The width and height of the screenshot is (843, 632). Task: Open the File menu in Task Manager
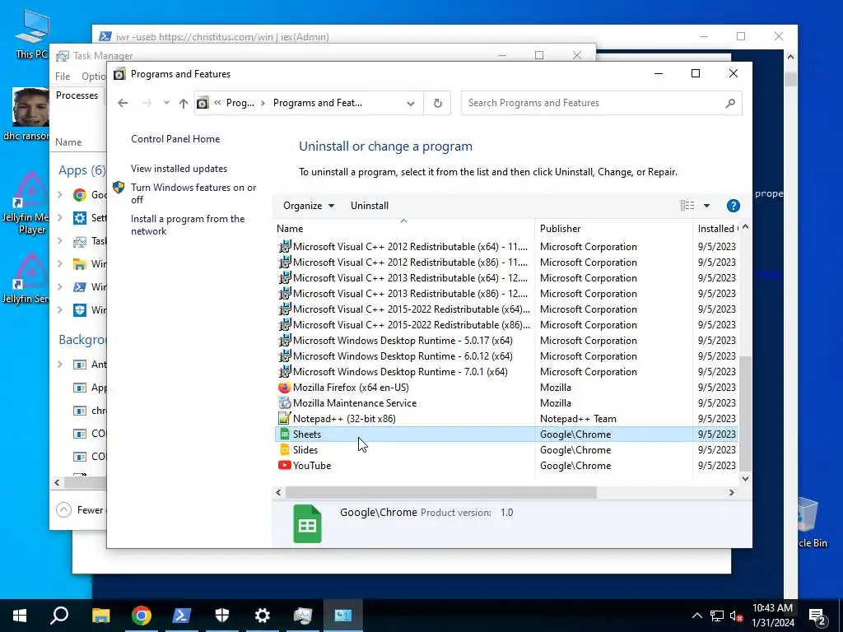(63, 77)
